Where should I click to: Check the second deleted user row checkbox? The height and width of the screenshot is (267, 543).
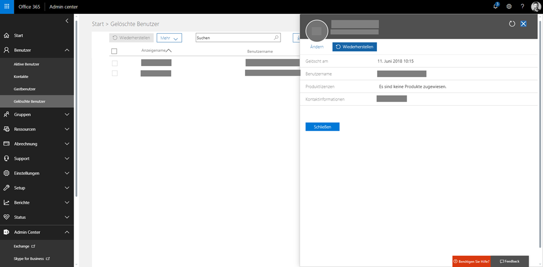click(x=114, y=73)
